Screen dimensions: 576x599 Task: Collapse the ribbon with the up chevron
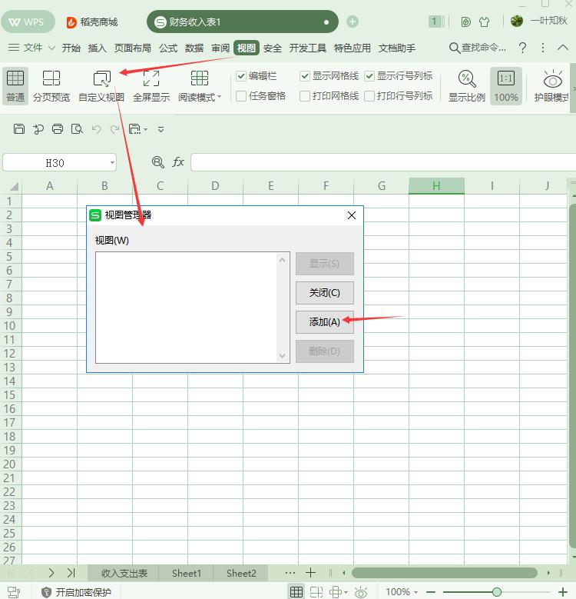[563, 48]
